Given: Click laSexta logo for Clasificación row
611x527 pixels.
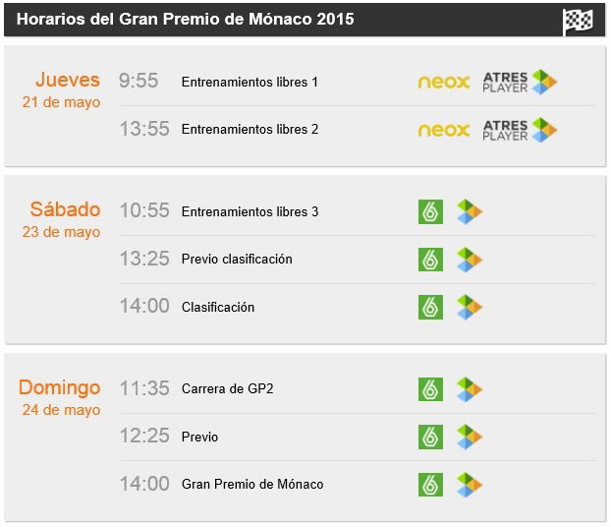Looking at the screenshot, I should pyautogui.click(x=430, y=308).
